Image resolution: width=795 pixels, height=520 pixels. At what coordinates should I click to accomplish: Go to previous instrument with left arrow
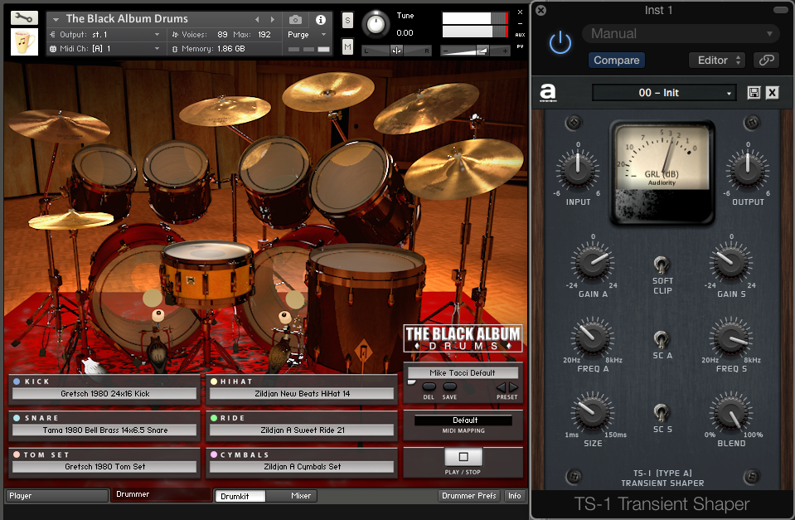click(x=257, y=19)
